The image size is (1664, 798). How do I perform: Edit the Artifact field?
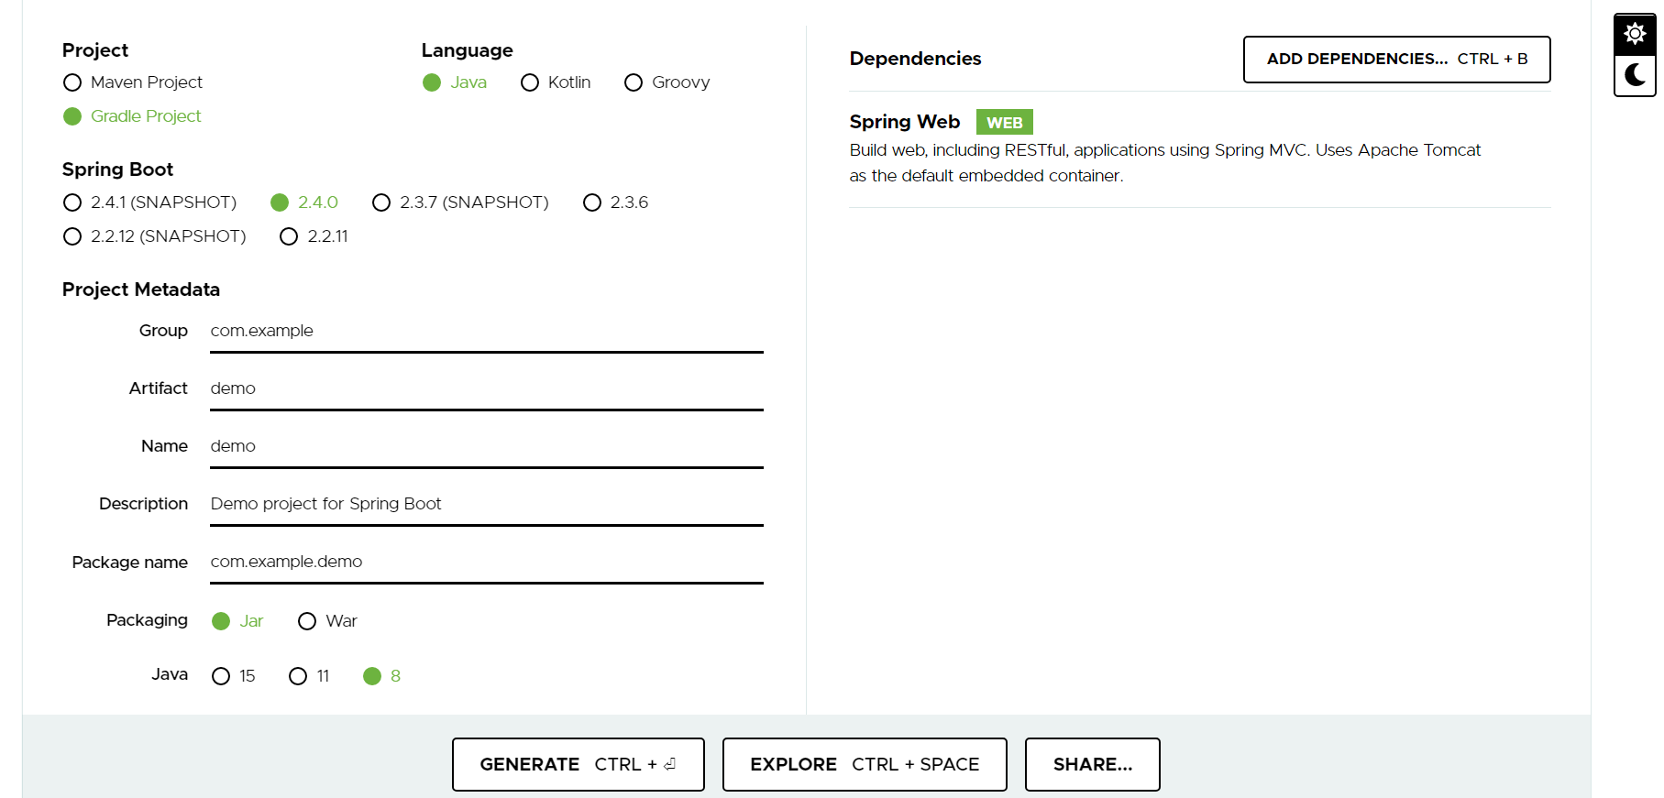[487, 389]
